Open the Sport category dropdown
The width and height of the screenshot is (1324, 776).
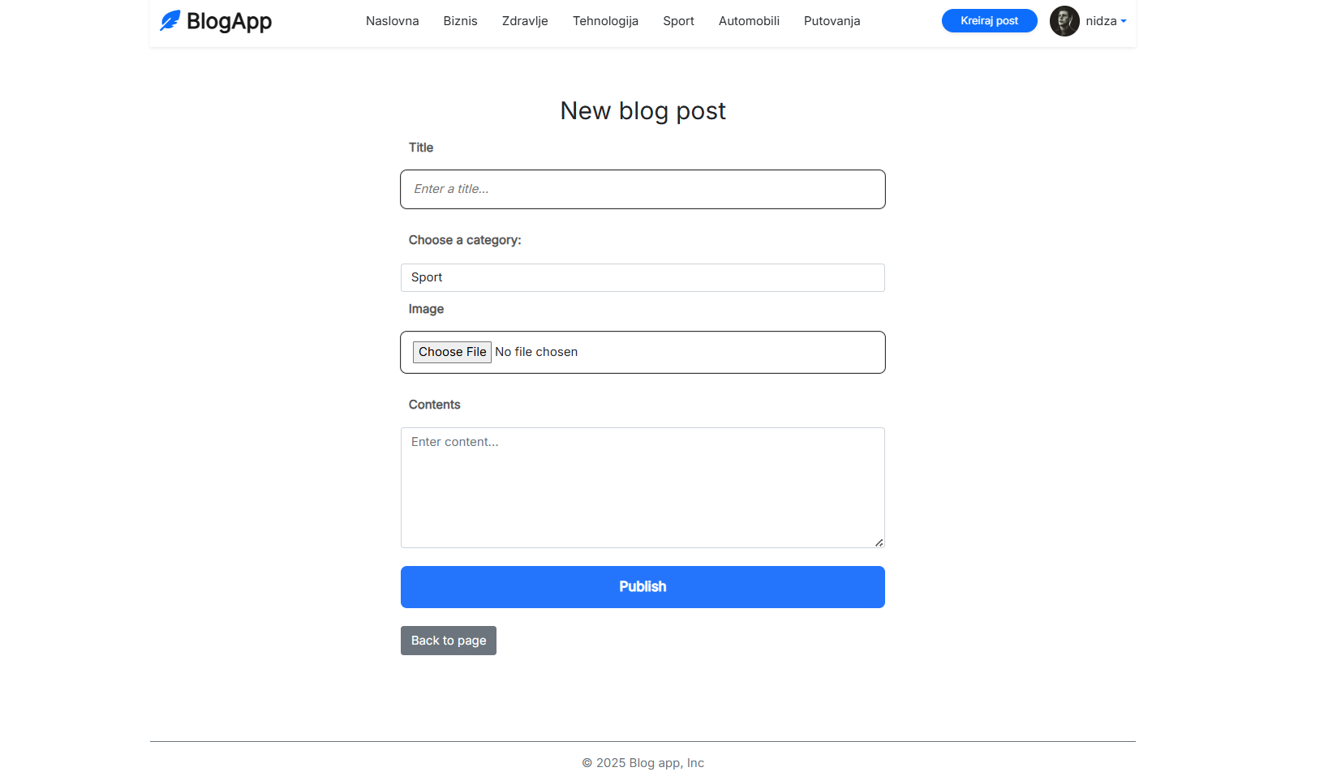tap(643, 277)
